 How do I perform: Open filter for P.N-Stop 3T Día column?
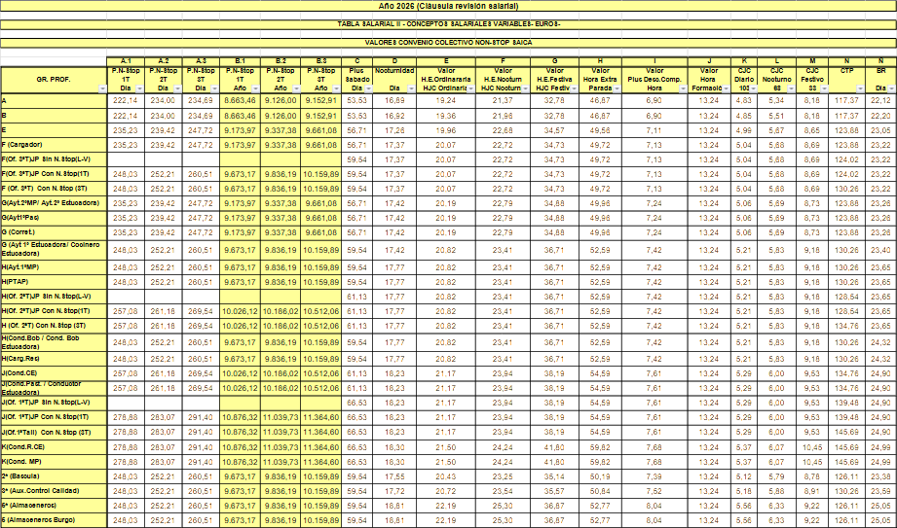tap(214, 88)
